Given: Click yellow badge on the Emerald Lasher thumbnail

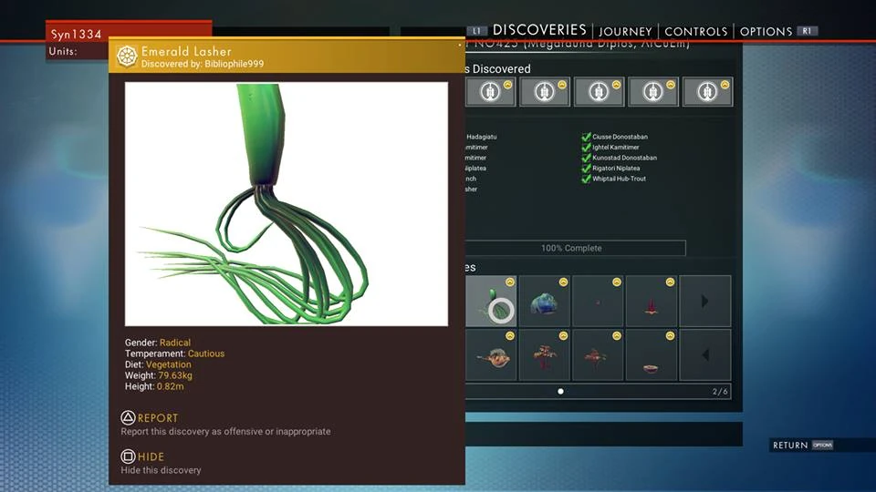Looking at the screenshot, I should click(509, 282).
